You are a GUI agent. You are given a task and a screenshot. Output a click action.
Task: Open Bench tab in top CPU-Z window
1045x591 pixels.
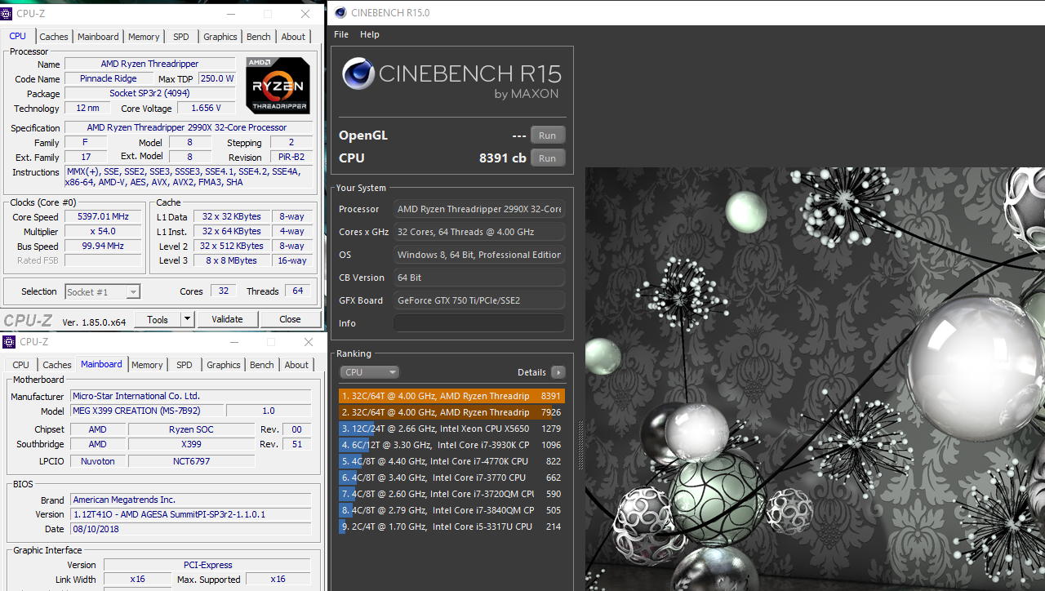pyautogui.click(x=259, y=37)
